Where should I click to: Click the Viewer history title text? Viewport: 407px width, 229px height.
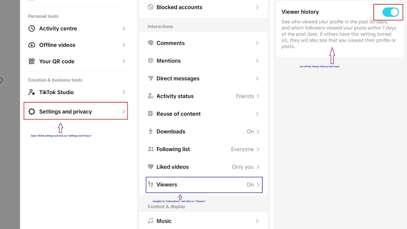[x=300, y=12]
